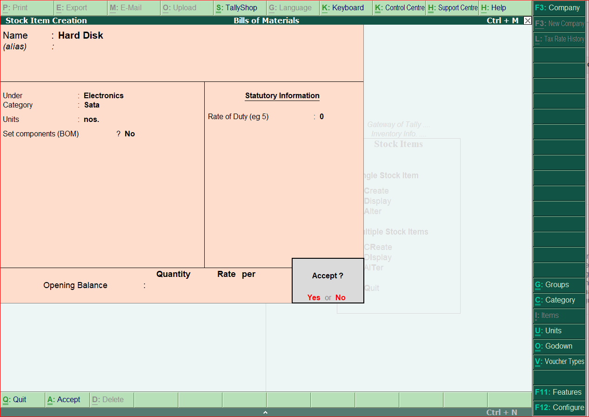Screen dimensions: 589x417
Task: Click Create under Single Stock Item
Action: 376,191
